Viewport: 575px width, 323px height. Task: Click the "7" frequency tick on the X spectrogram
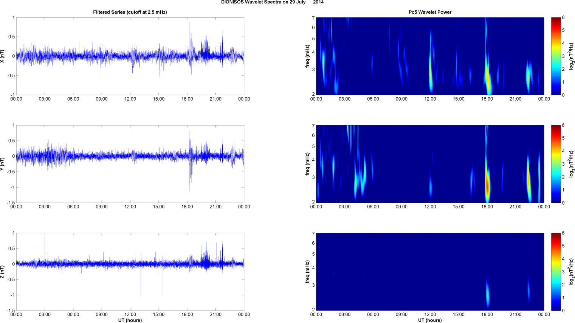(x=313, y=18)
